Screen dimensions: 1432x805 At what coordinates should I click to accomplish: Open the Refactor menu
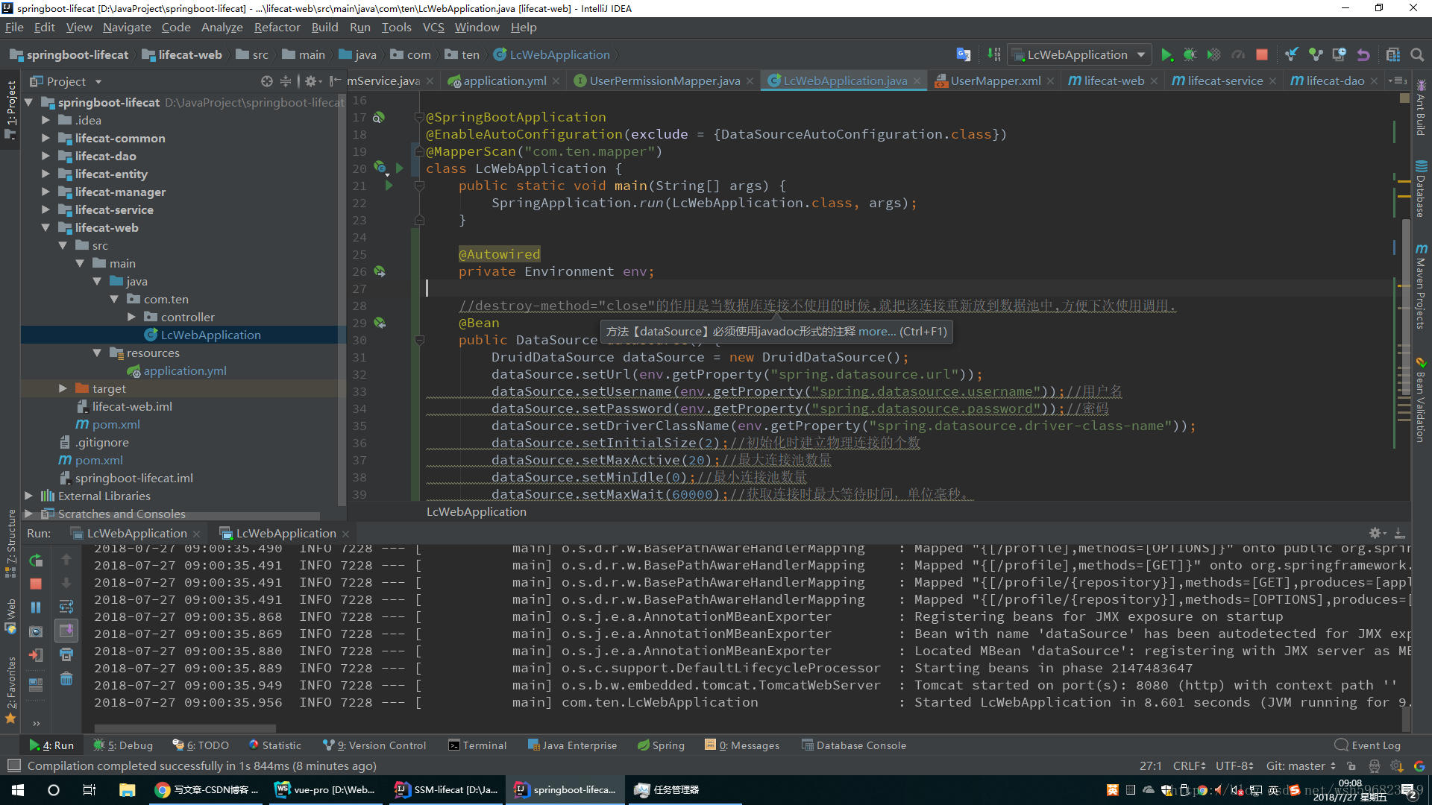tap(277, 28)
